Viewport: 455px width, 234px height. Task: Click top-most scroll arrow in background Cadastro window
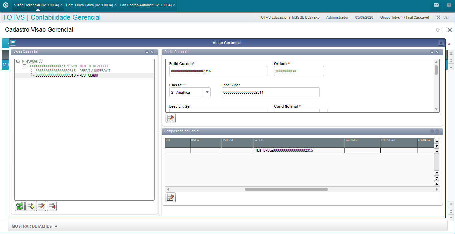point(451,54)
